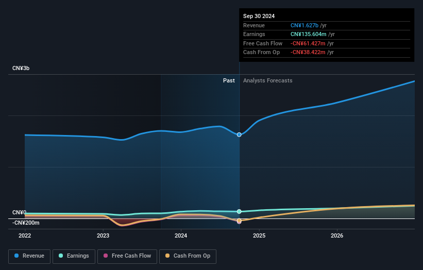Click the 2025 x-axis label
This screenshot has width=423, height=270.
[x=259, y=235]
